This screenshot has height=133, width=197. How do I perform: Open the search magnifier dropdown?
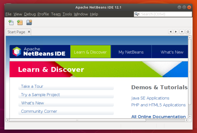point(137,14)
